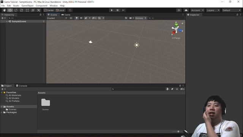Screen dimensions: 243x137
Task: Select the Hand tool
Action: pyautogui.click(x=4, y=10)
